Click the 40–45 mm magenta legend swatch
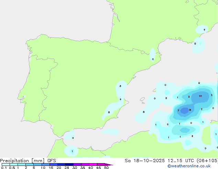The width and height of the screenshot is (218, 169). [x=93, y=165]
